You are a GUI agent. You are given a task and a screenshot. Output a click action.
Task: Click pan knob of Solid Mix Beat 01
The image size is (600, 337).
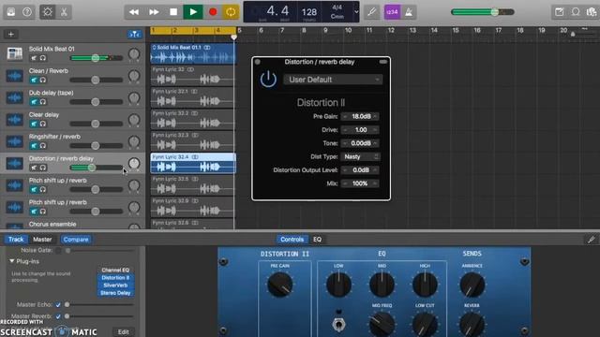[x=134, y=54]
